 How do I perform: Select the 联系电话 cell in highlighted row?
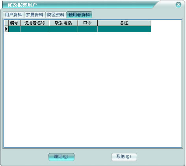point(63,29)
